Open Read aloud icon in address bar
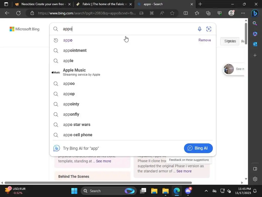The image size is (262, 197). pos(162,13)
